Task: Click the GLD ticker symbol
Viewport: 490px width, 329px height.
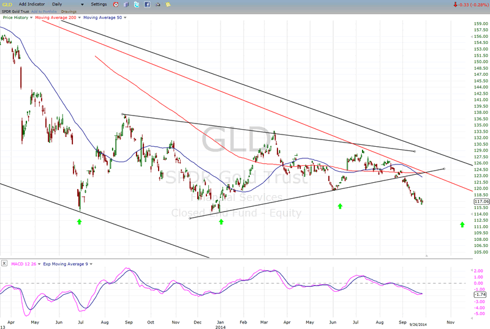Action: [7, 4]
